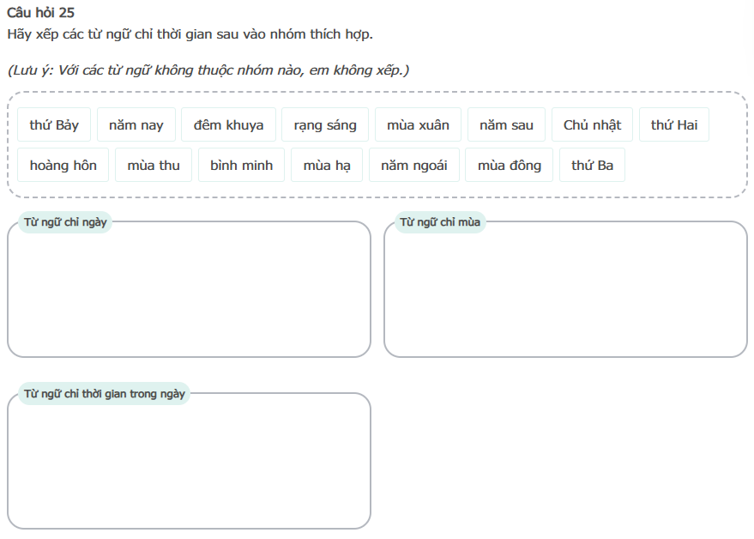Click inside the "Từ ngữ chỉ mùa" drop box

click(x=565, y=294)
